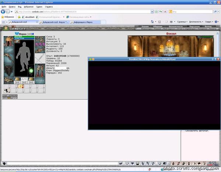This screenshot has width=221, height=172.
Task: Expand the address bar history dropdown
Action: pos(152,12)
